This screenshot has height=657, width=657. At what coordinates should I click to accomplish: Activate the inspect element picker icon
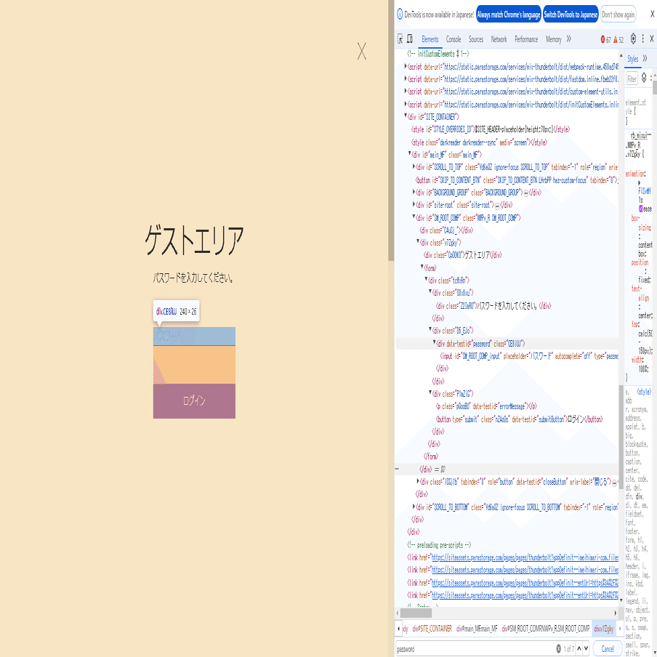pos(400,39)
